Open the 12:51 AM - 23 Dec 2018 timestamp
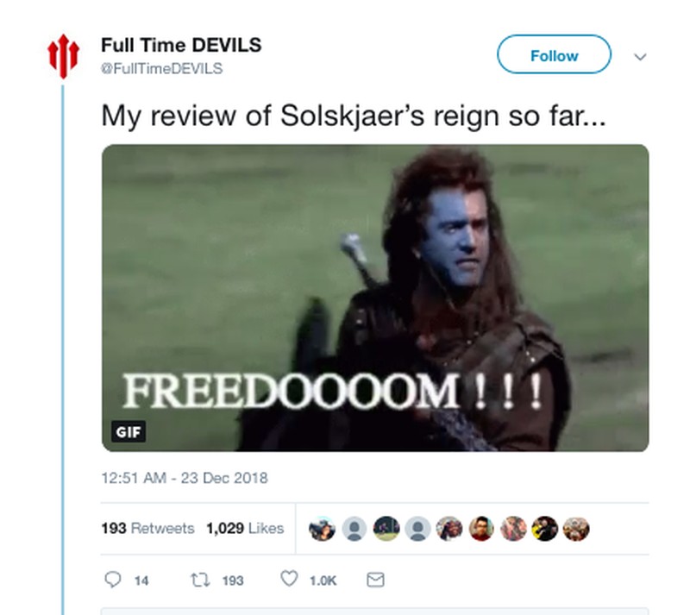Image resolution: width=690 pixels, height=615 pixels. (x=185, y=478)
